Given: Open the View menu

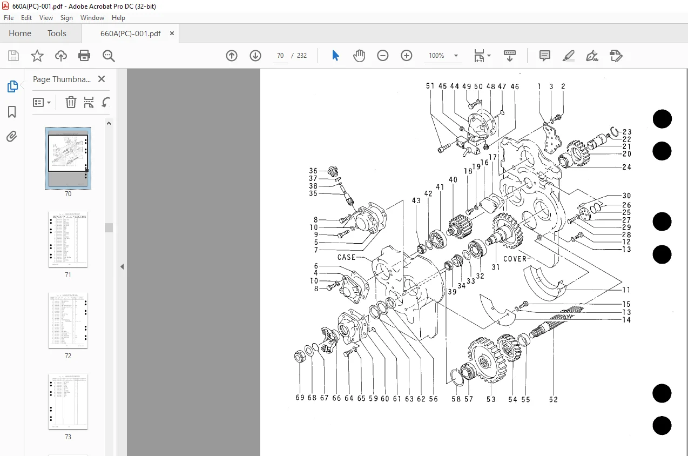Looking at the screenshot, I should (46, 18).
